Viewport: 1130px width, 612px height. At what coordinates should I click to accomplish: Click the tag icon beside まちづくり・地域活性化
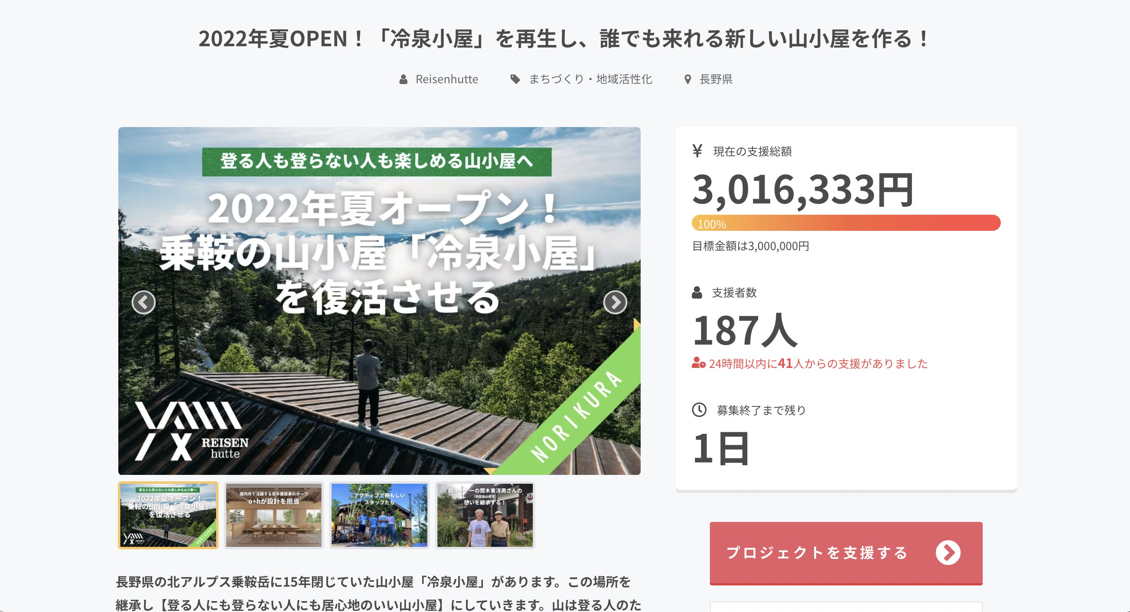click(x=515, y=79)
